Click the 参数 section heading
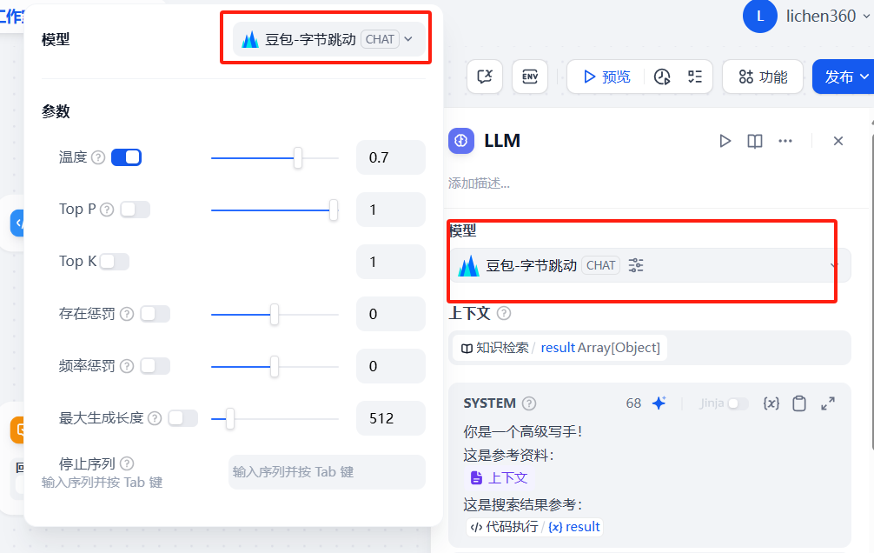 point(56,111)
